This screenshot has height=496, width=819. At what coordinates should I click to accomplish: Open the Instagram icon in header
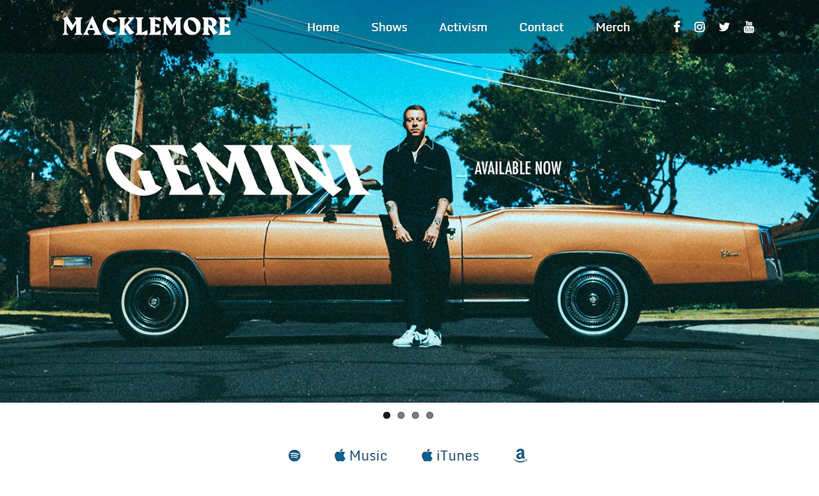[700, 27]
